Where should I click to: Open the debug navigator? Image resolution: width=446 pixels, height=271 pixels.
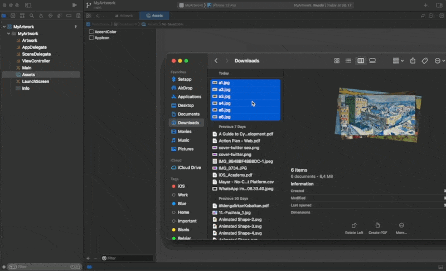click(x=60, y=16)
